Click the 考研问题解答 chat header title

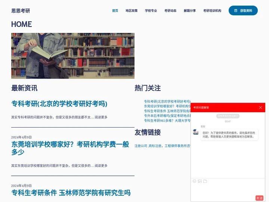[x=201, y=107]
